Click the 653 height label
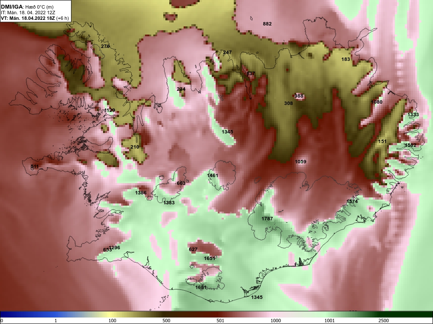This screenshot has width=433, height=324. pyautogui.click(x=107, y=250)
